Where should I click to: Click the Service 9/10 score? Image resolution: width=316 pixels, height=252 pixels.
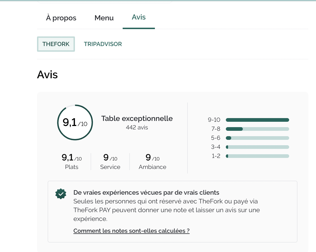(110, 162)
